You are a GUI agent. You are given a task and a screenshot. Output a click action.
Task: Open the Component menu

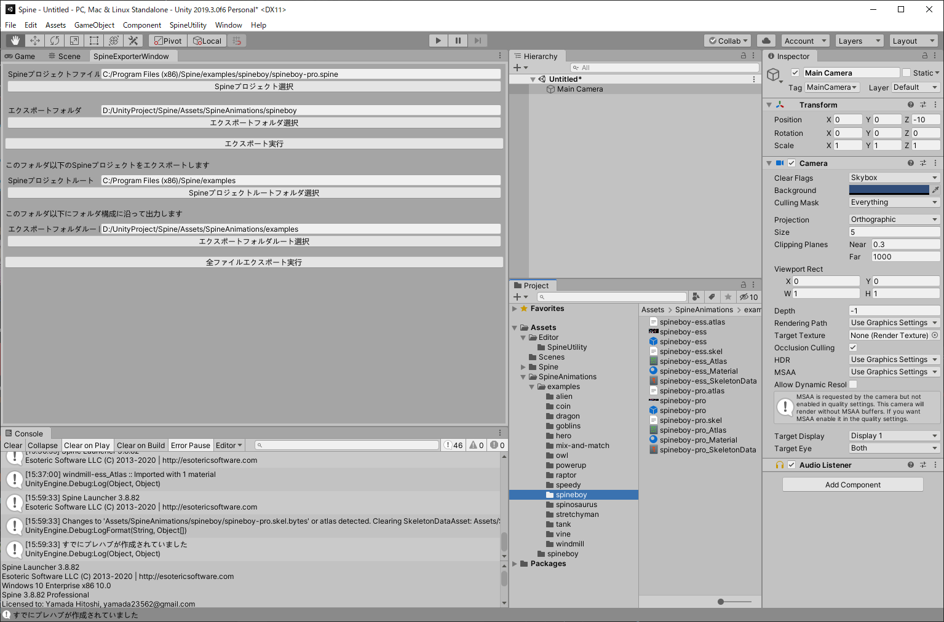tap(141, 25)
